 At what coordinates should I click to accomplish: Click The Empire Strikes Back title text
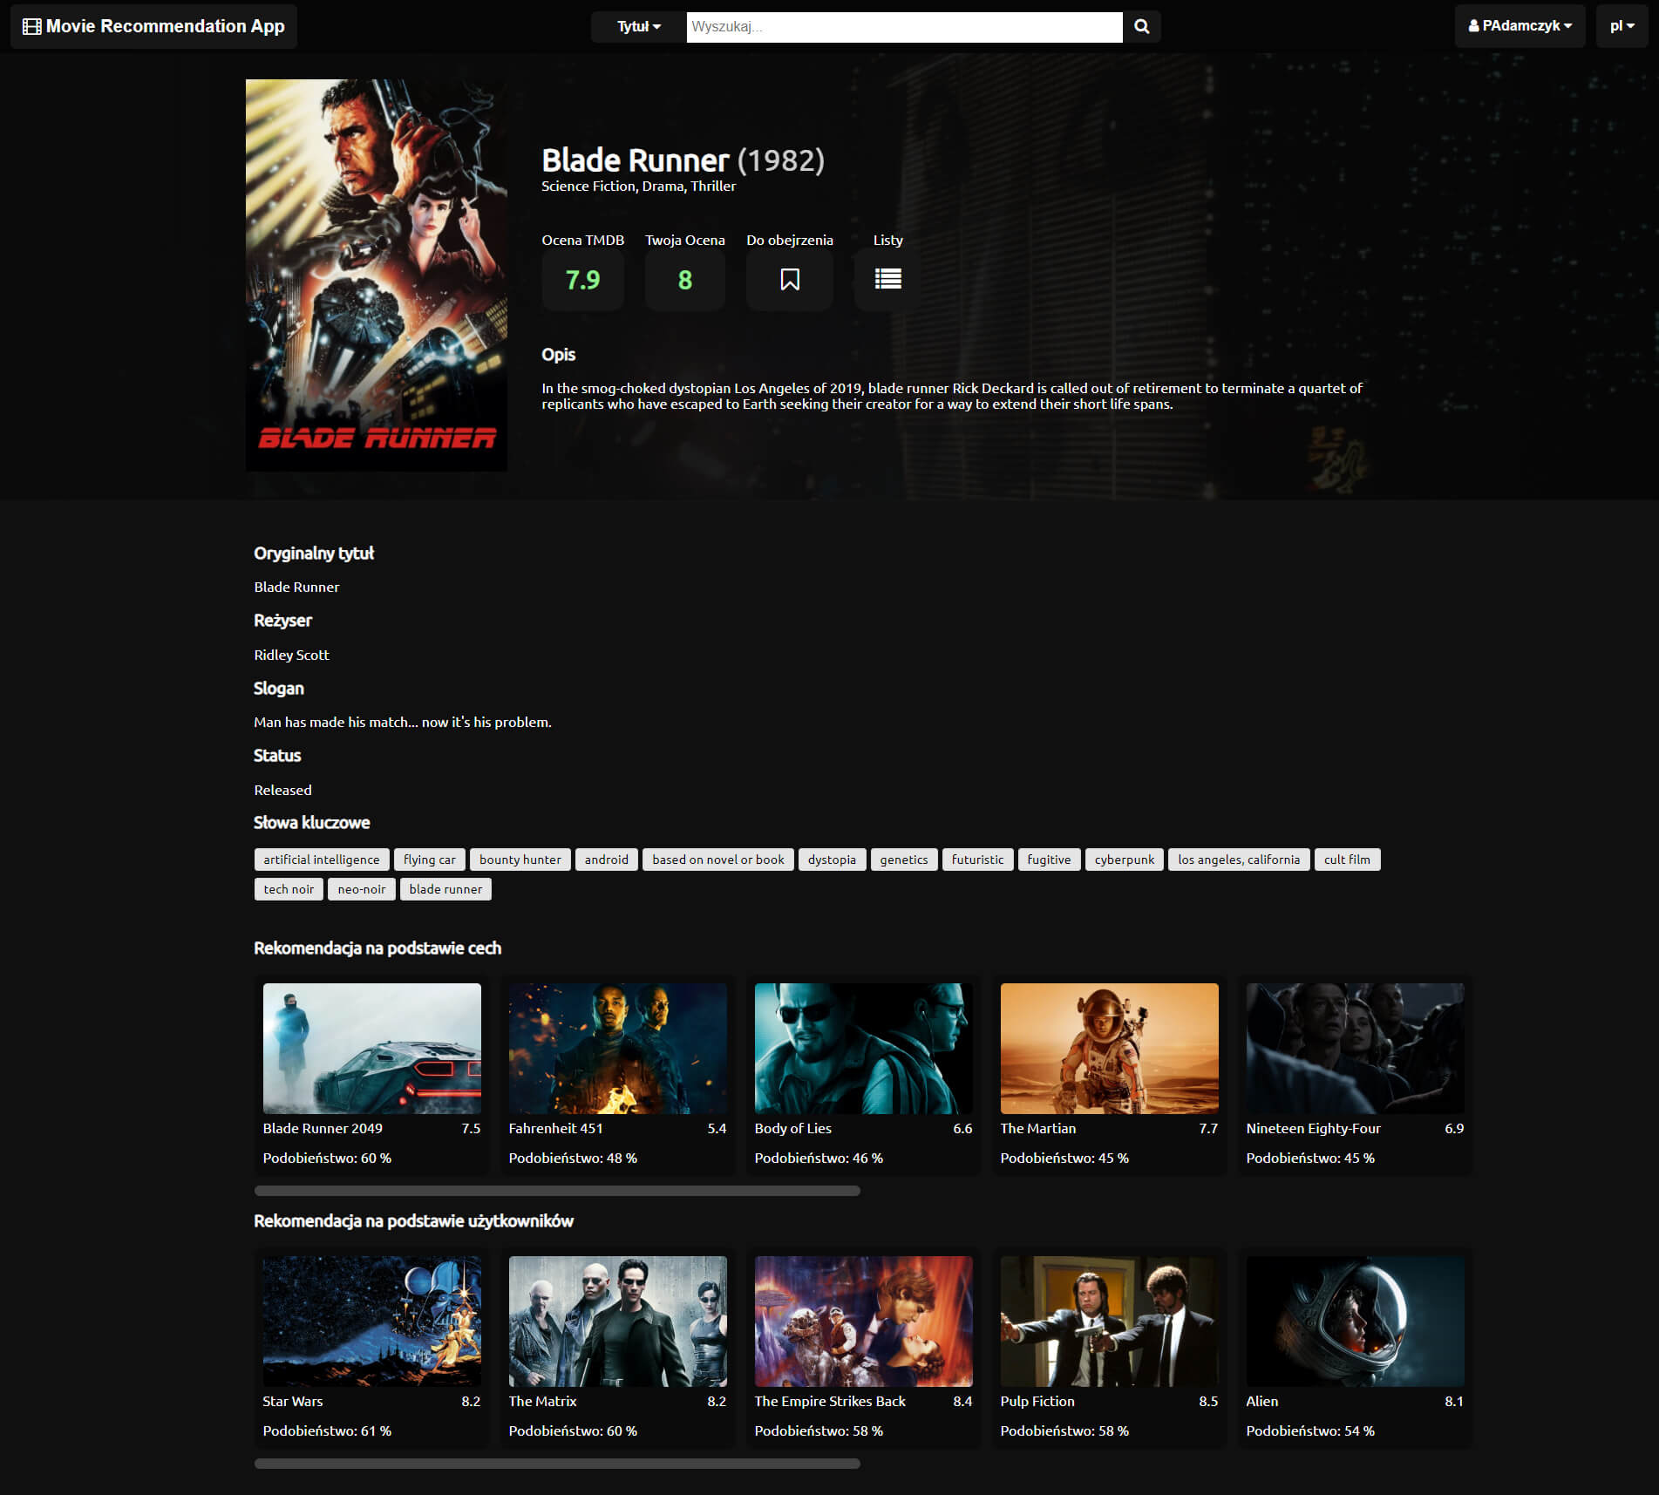tap(830, 1401)
